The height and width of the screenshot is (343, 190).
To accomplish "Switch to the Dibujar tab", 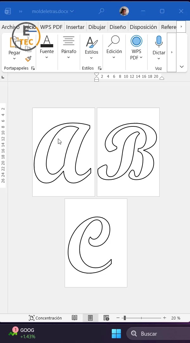I will [97, 27].
